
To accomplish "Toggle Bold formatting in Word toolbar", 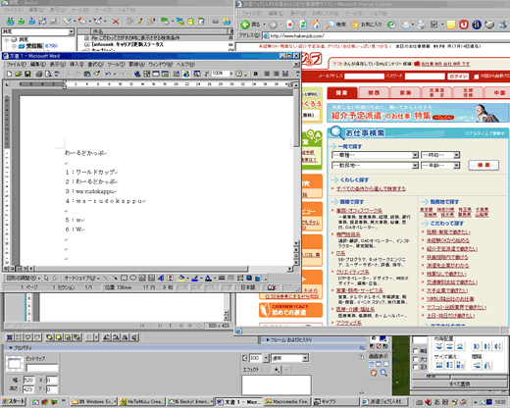I will [x=256, y=74].
